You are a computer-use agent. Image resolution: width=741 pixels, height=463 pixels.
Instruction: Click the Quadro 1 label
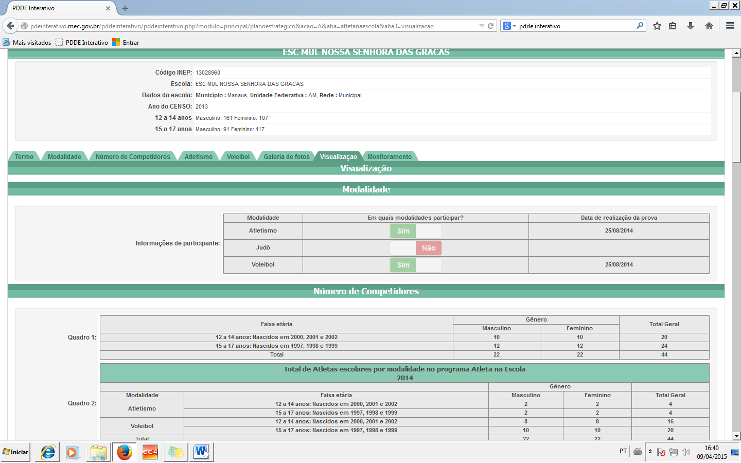82,337
